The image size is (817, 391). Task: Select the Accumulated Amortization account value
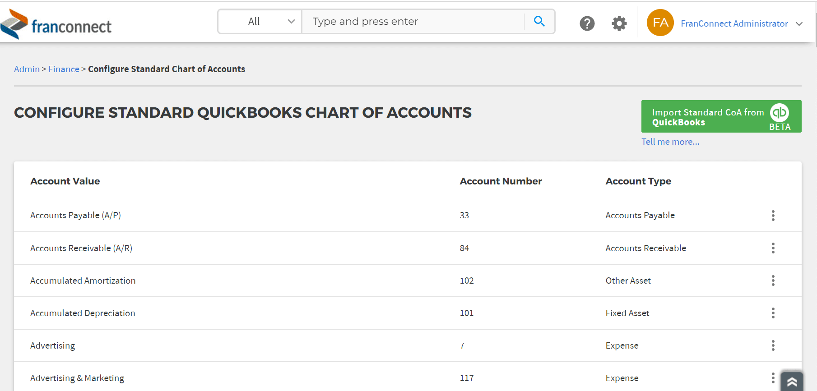point(83,281)
